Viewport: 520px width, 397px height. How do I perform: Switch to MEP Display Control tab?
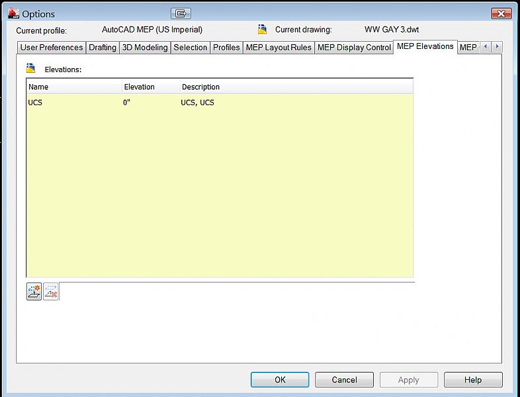point(354,48)
